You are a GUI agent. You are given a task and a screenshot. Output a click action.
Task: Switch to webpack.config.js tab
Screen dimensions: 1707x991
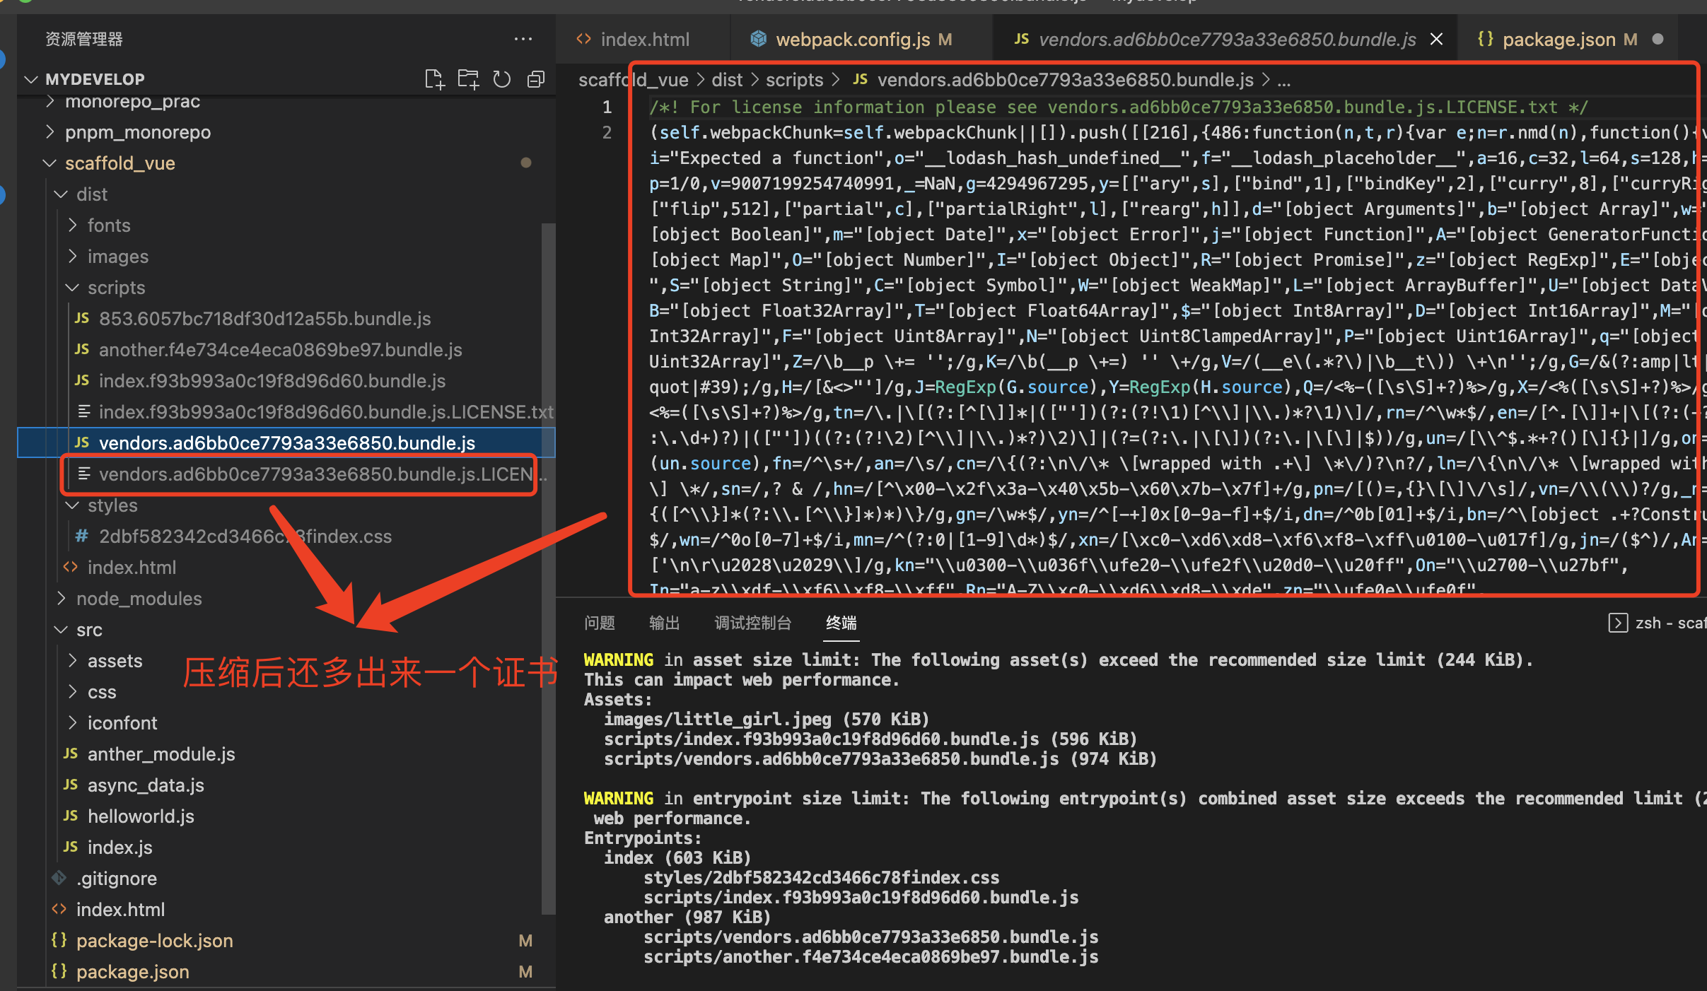852,40
